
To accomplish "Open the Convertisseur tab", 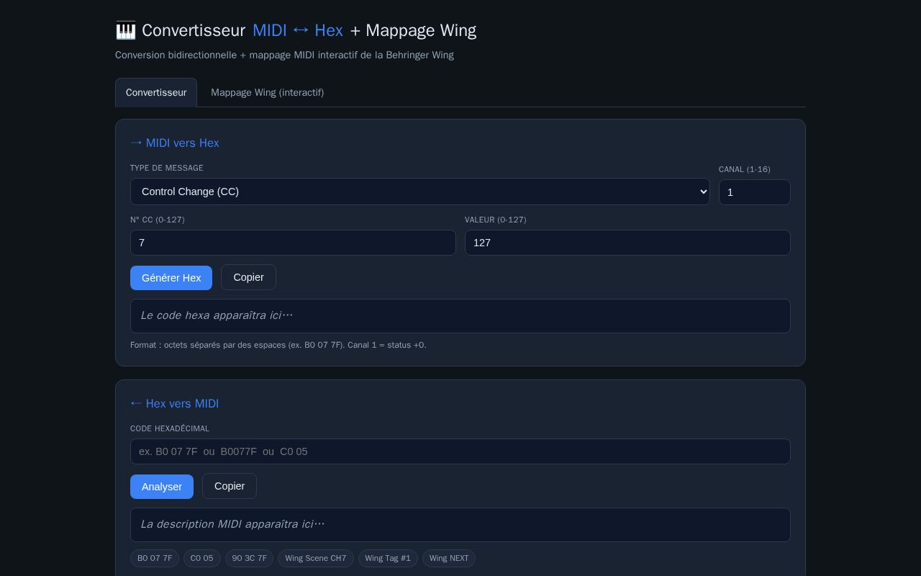I will (156, 92).
